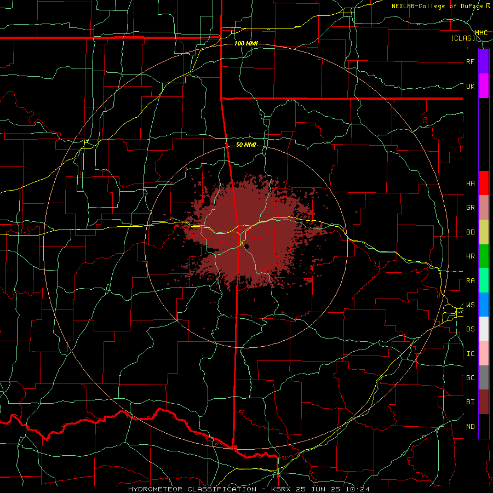Click the ND legend label
493x493 pixels.
click(x=470, y=427)
